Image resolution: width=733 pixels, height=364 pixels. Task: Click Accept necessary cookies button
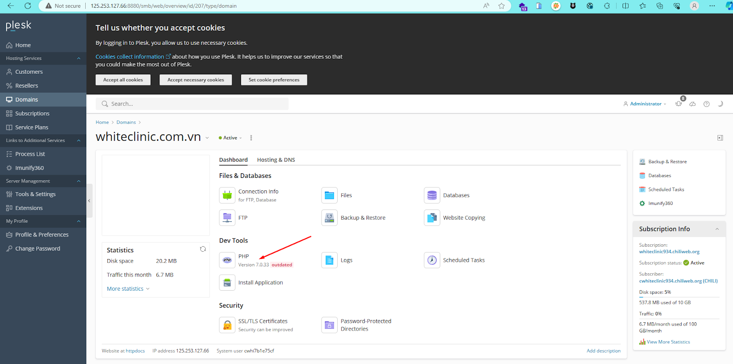(196, 80)
